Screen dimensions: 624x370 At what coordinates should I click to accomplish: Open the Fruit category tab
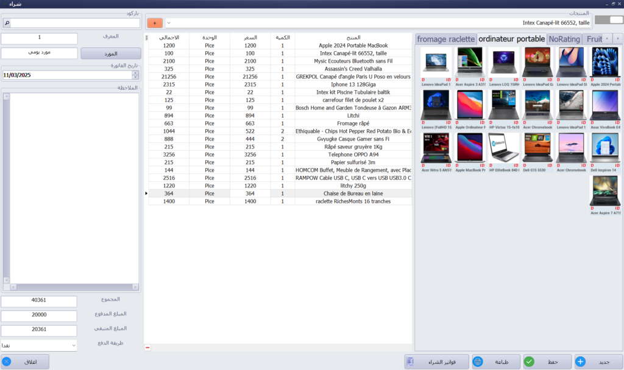pos(594,39)
